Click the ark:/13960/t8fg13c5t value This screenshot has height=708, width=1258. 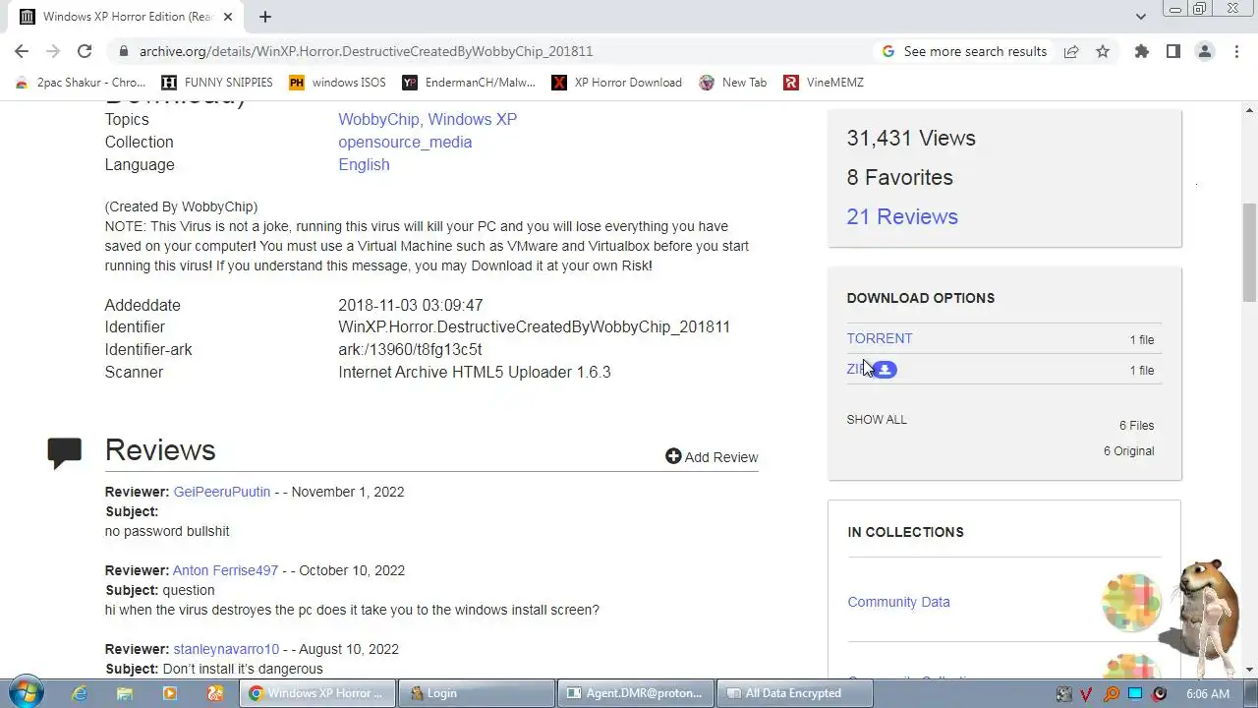410,349
